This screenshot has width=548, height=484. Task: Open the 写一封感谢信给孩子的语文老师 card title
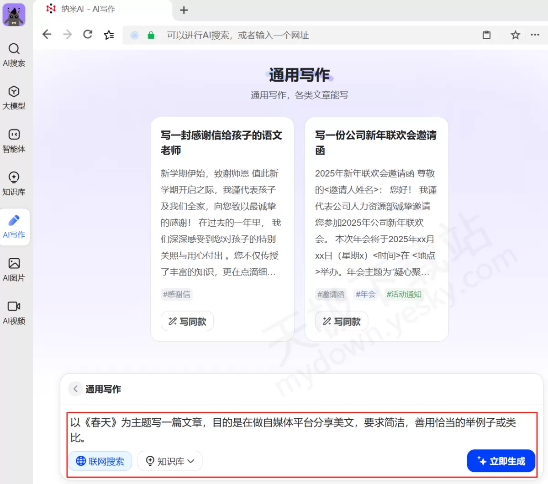221,143
